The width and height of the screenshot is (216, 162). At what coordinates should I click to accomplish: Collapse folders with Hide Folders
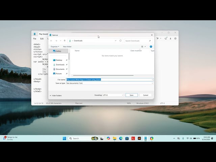56,96
